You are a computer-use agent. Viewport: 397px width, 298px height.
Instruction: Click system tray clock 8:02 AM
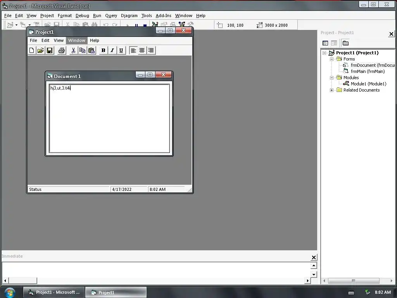[x=383, y=293]
